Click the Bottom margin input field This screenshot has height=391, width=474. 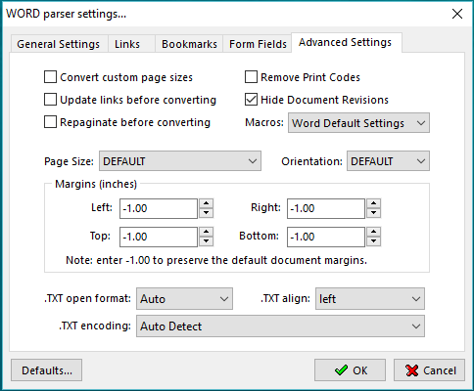pyautogui.click(x=326, y=237)
